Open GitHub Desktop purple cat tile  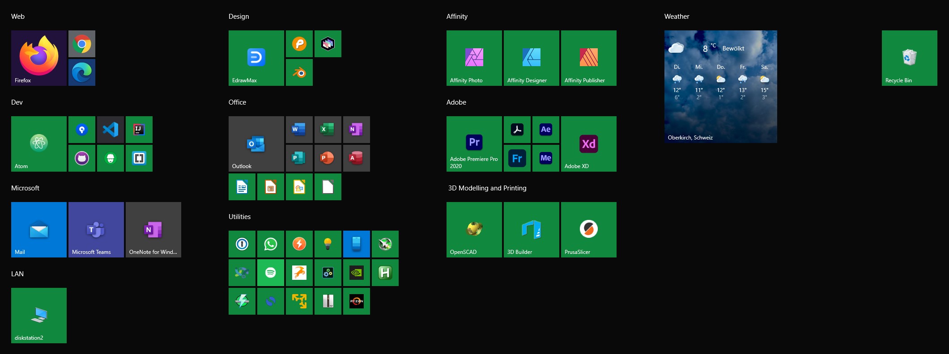[82, 158]
